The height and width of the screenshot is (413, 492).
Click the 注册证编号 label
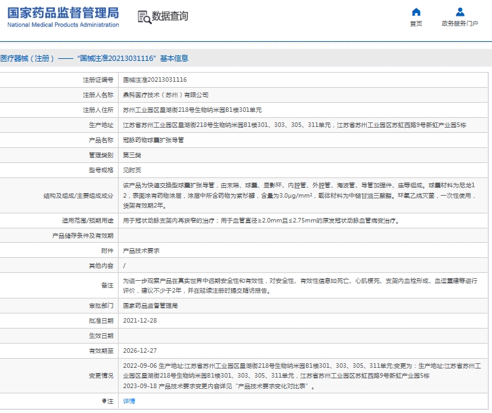click(x=98, y=80)
